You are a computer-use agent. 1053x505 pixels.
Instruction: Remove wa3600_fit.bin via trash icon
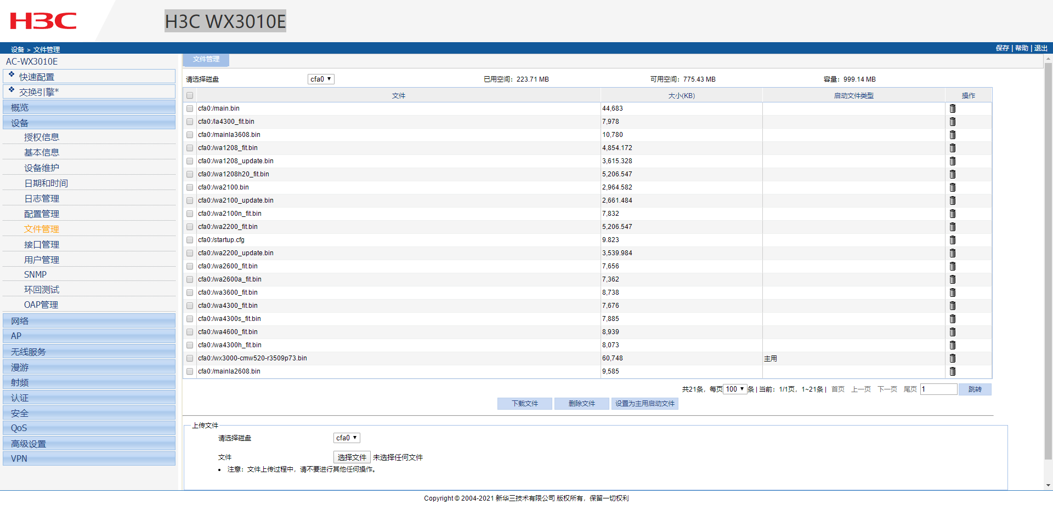click(953, 292)
